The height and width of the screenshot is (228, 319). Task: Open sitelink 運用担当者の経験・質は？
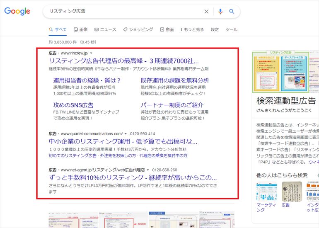click(87, 80)
